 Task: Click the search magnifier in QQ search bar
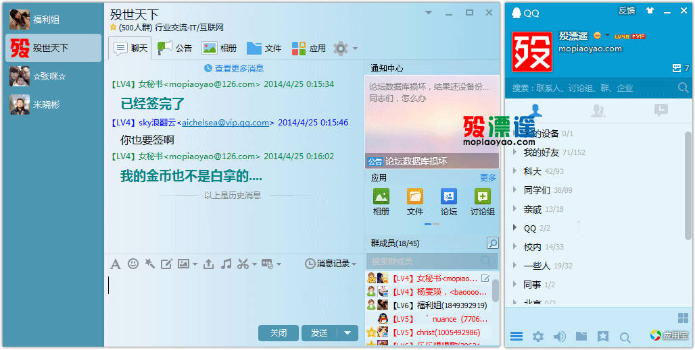(x=683, y=88)
